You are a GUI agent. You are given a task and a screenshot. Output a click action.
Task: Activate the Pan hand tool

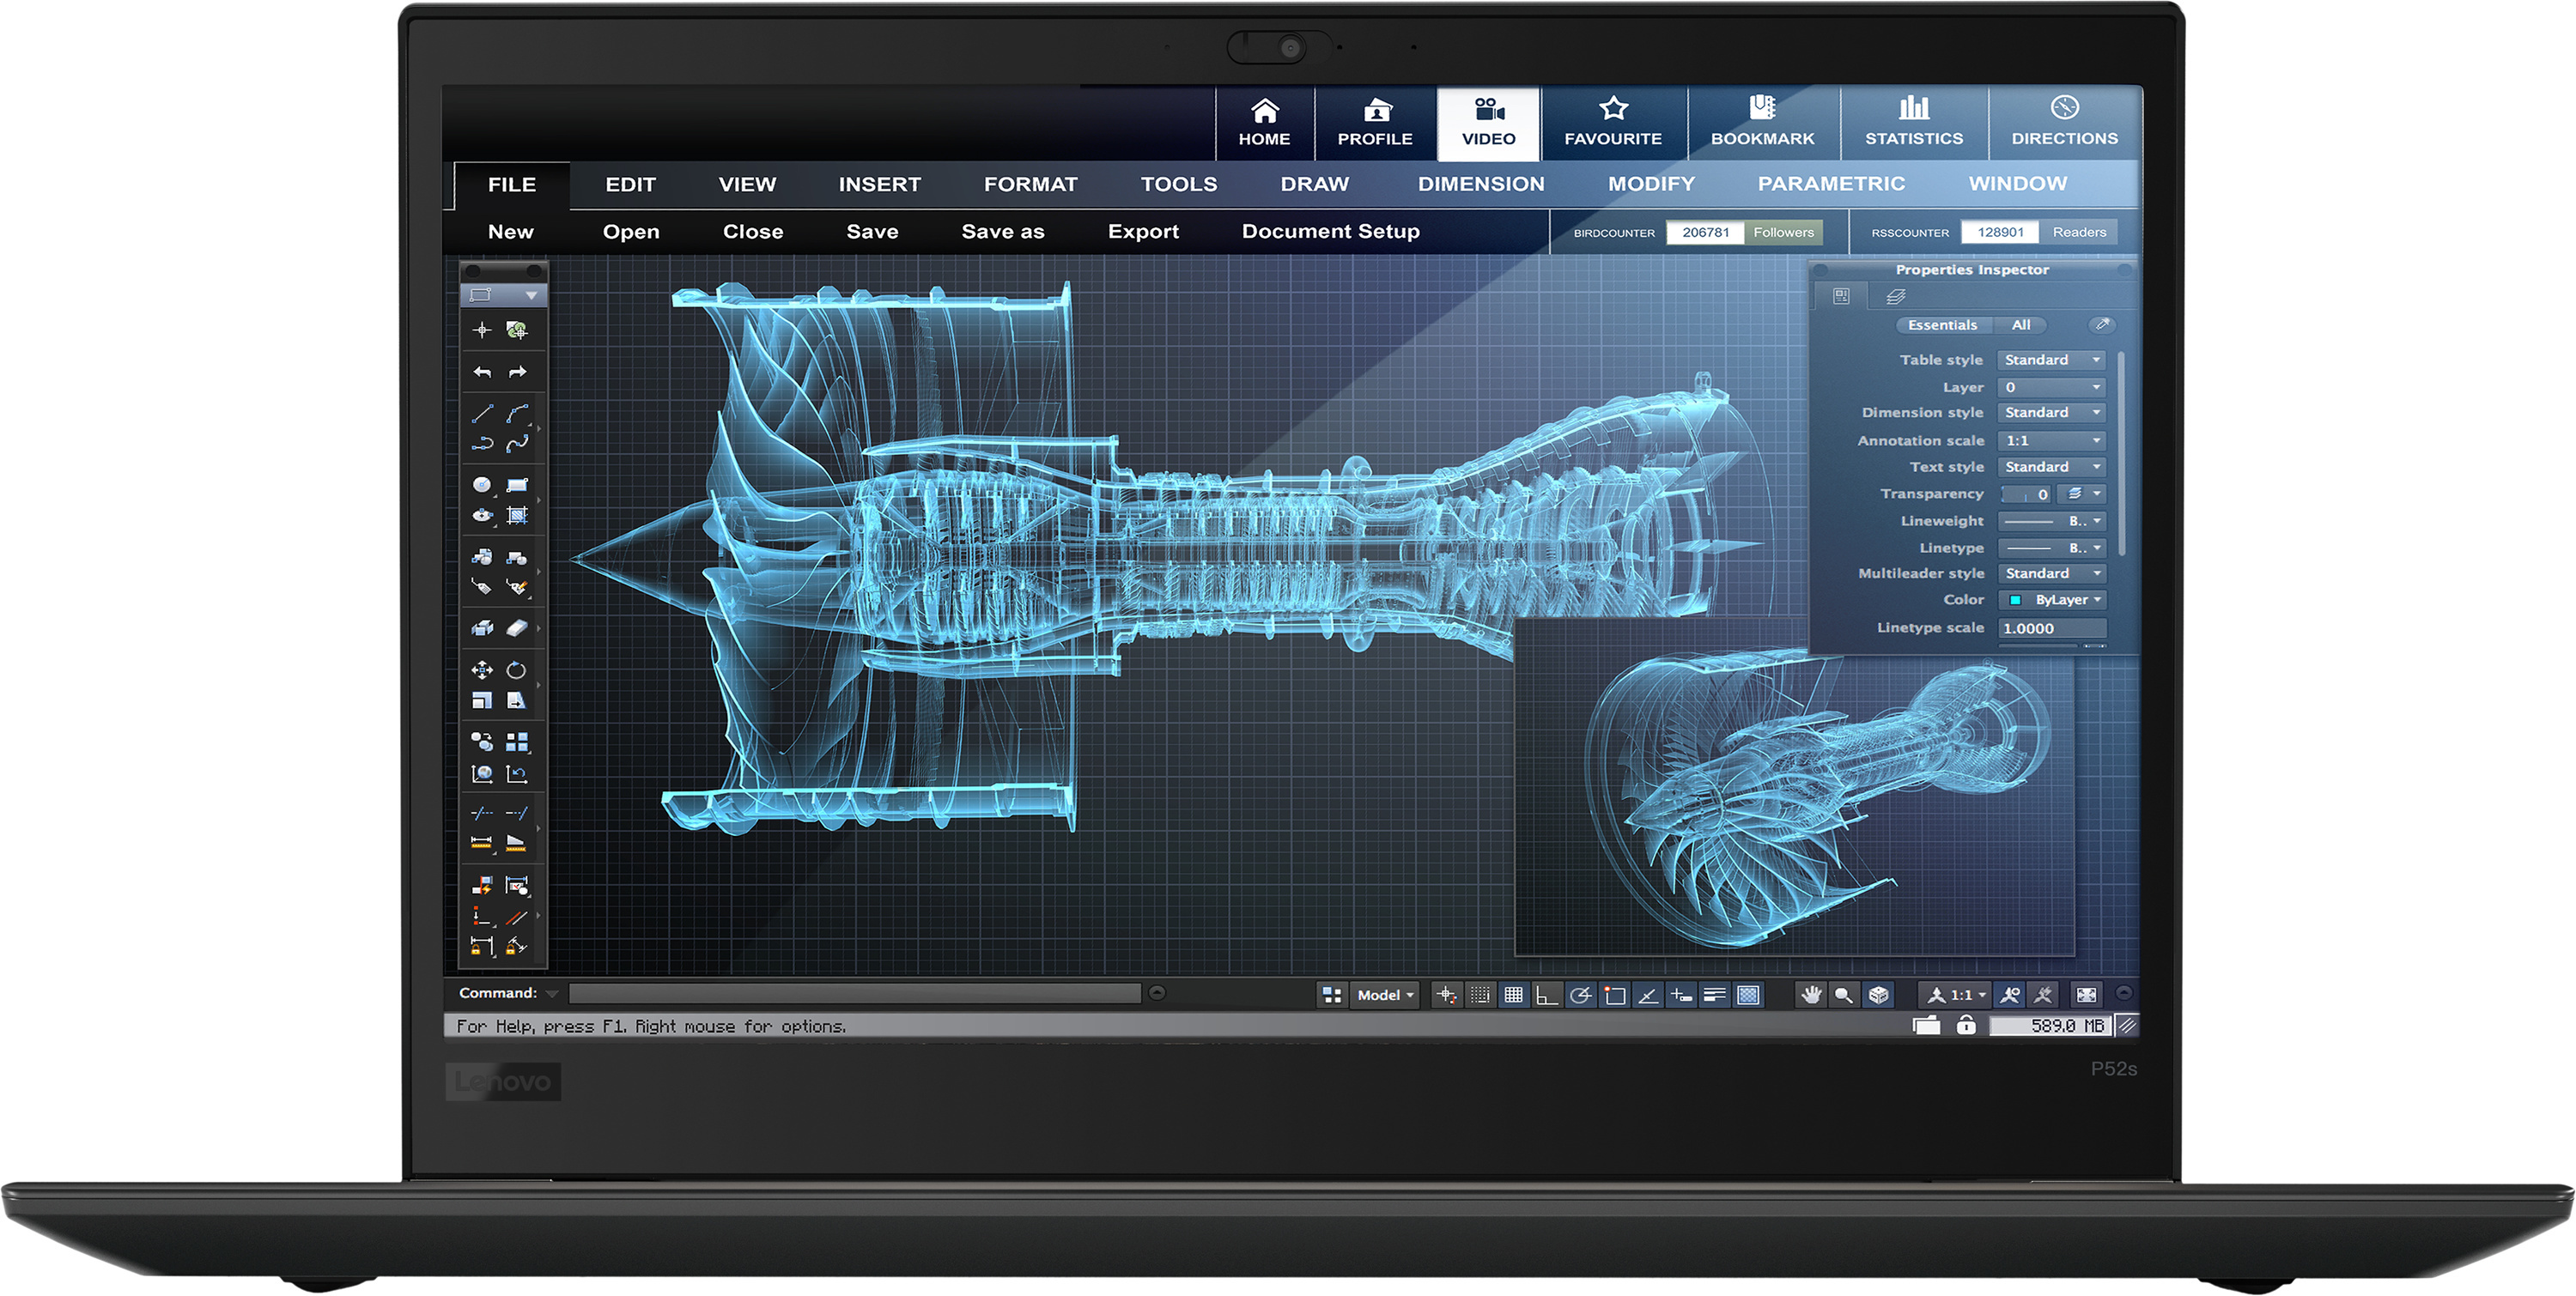[x=1811, y=996]
